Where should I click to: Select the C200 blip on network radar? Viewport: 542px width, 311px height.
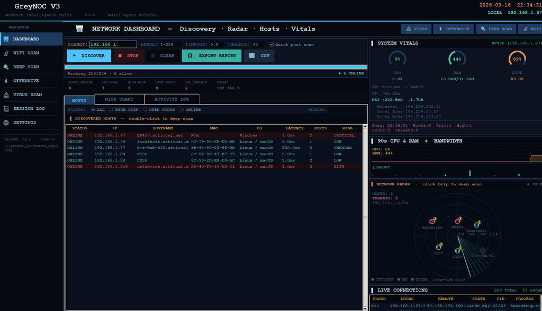(439, 247)
